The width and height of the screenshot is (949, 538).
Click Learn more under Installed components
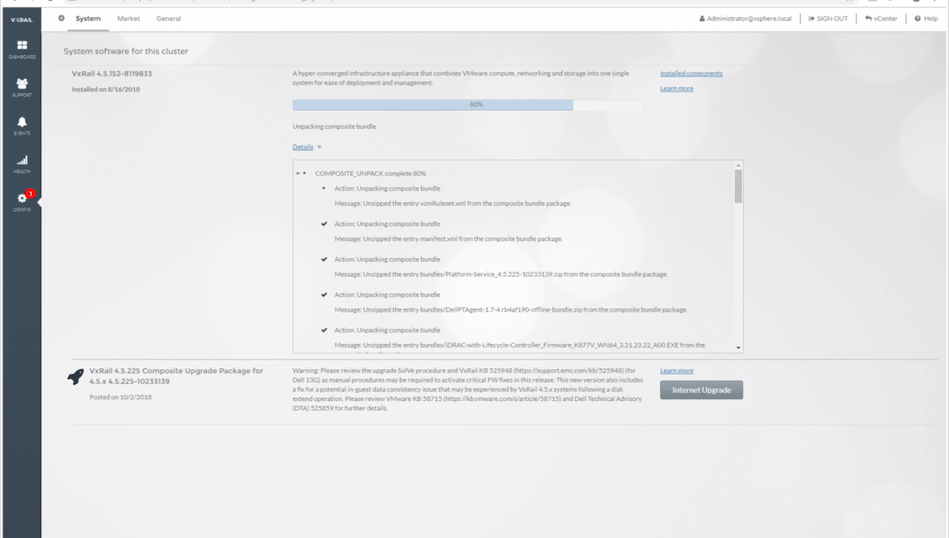pyautogui.click(x=676, y=88)
